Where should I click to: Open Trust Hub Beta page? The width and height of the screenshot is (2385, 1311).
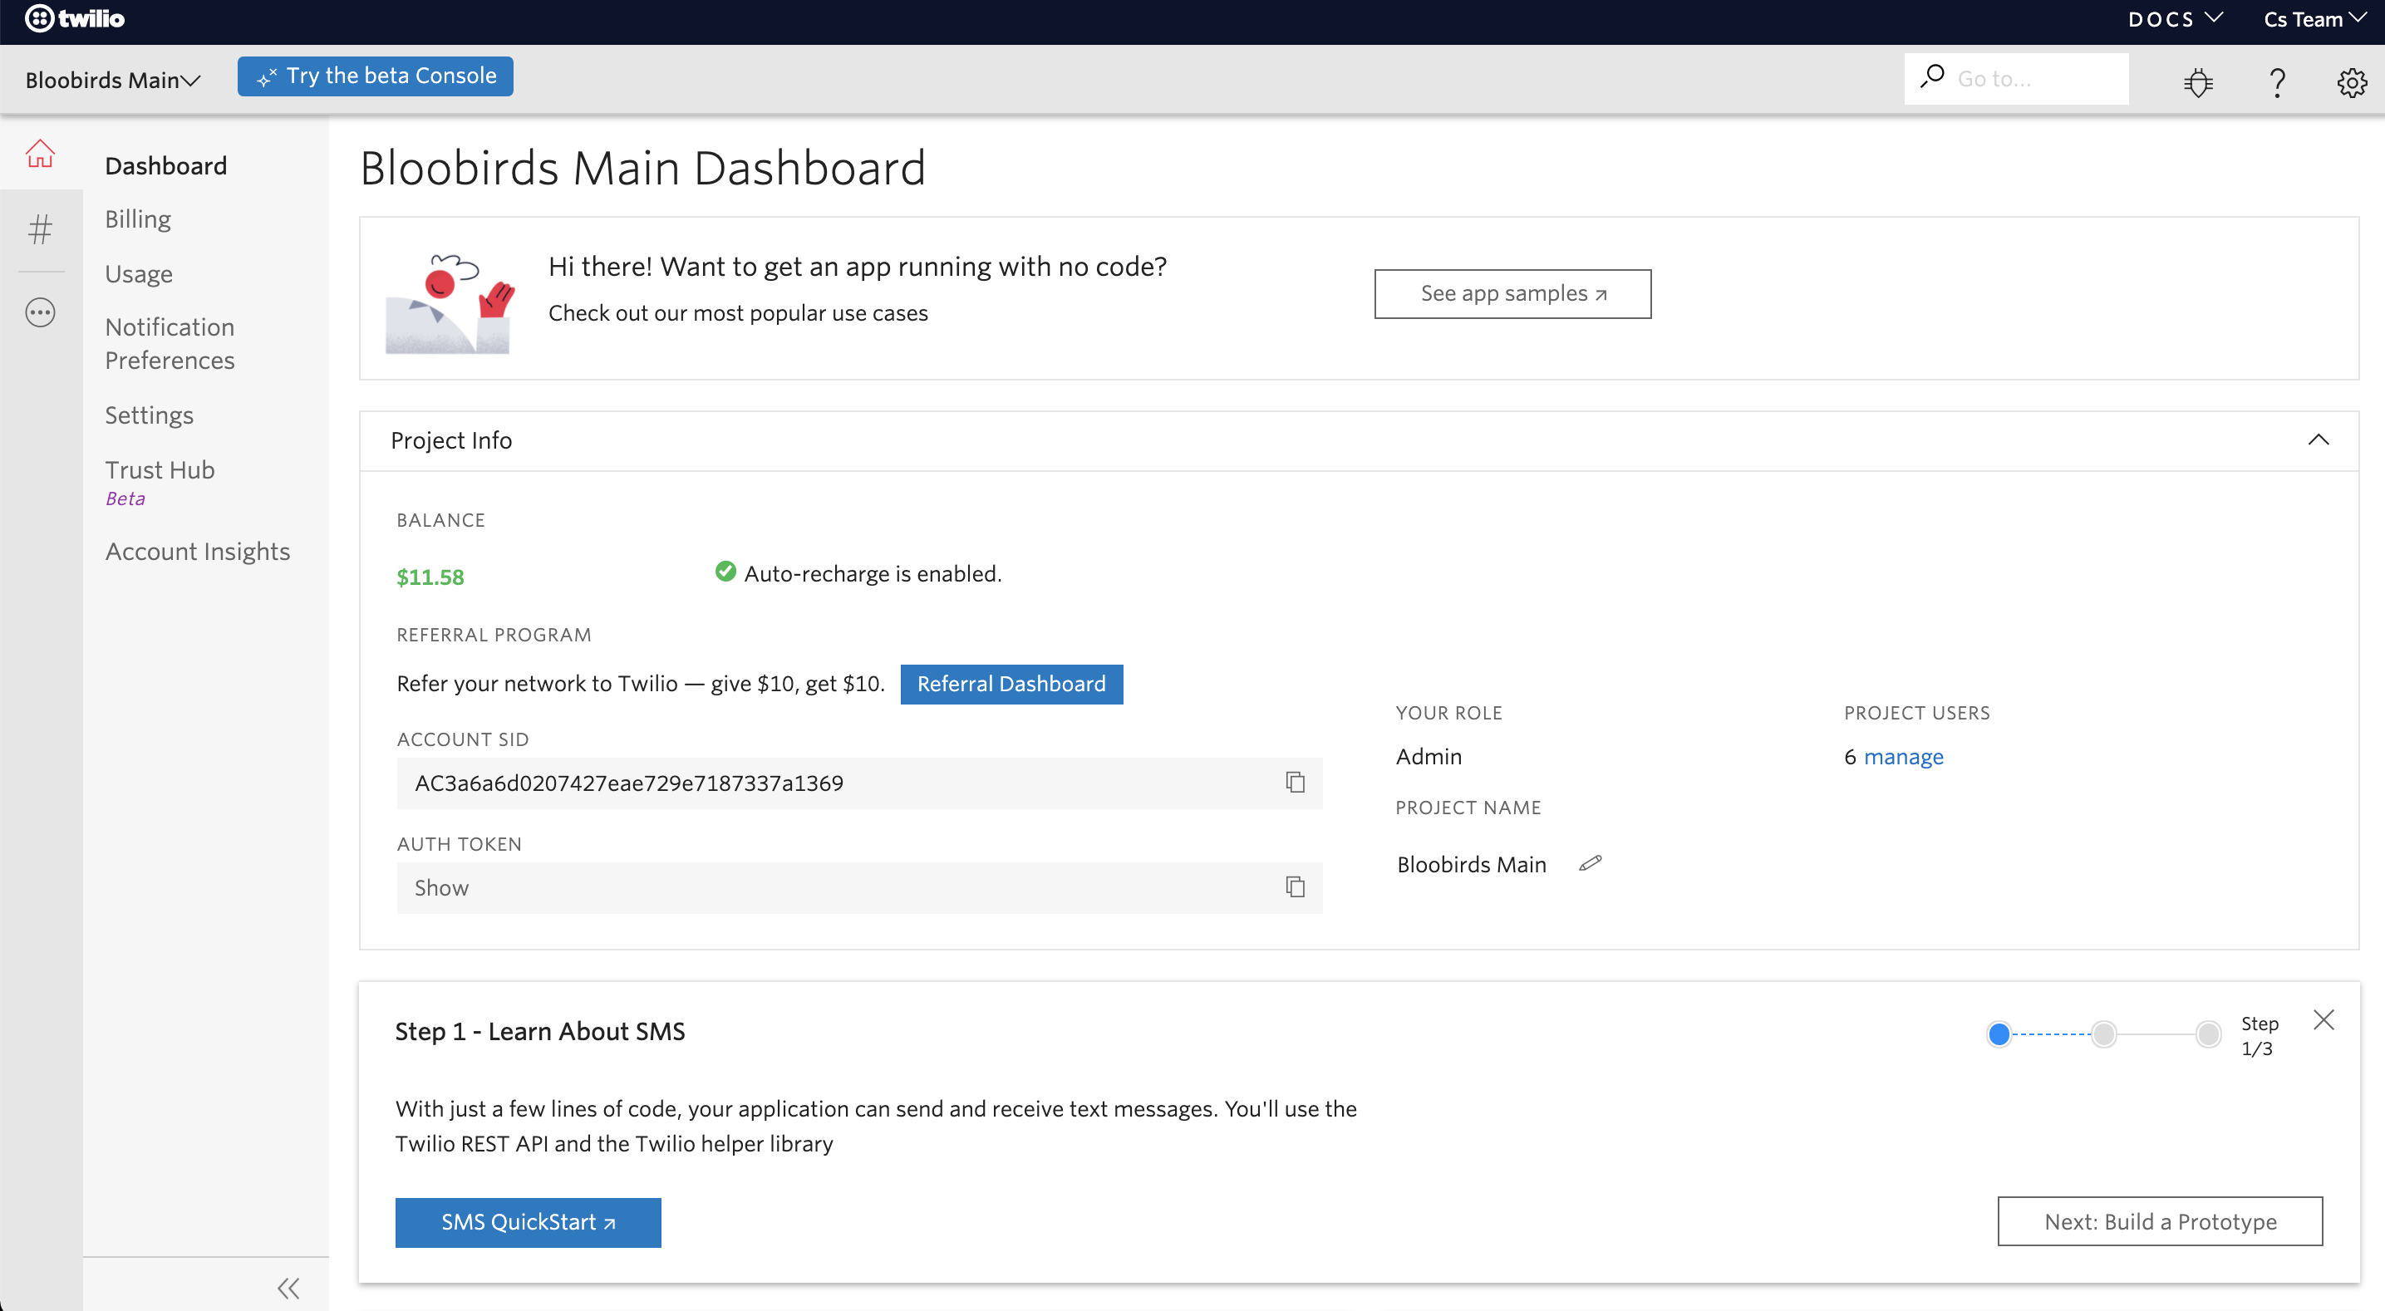pyautogui.click(x=160, y=481)
